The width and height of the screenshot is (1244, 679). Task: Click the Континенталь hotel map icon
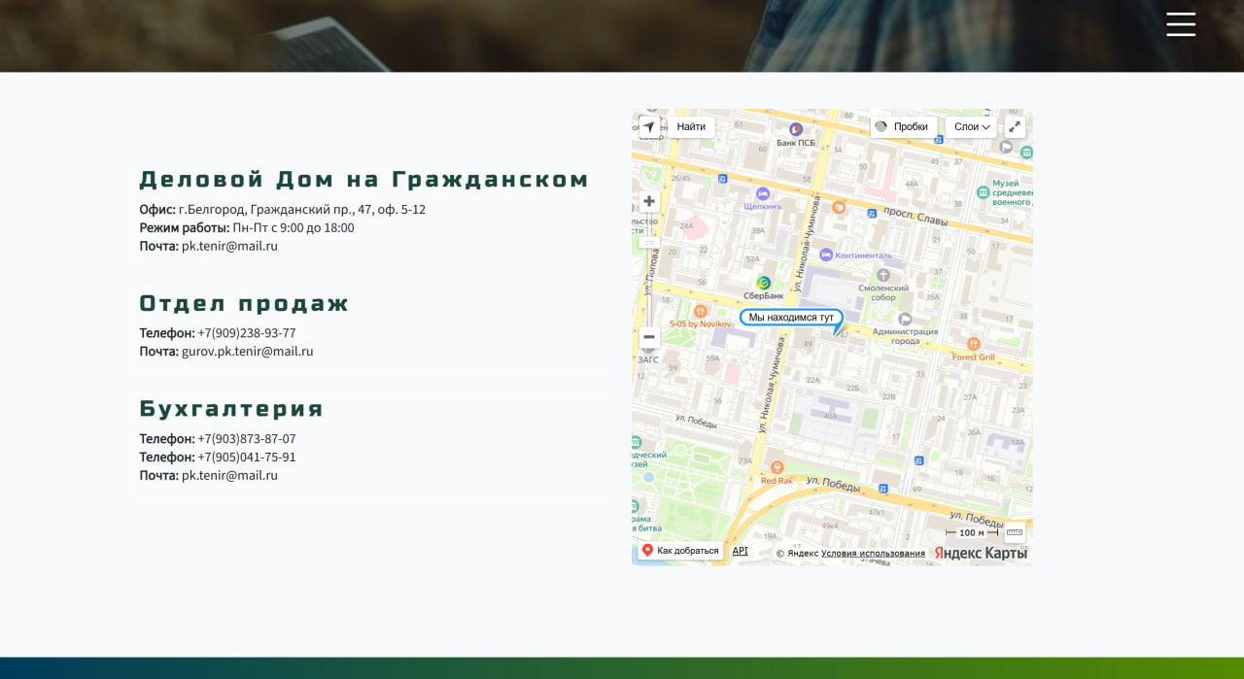[x=826, y=255]
